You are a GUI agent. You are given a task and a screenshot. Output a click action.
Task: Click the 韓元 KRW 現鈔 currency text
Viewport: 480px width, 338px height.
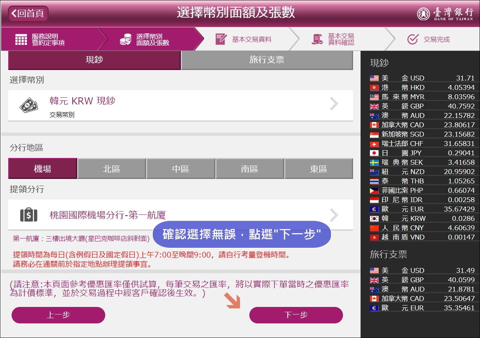[82, 101]
